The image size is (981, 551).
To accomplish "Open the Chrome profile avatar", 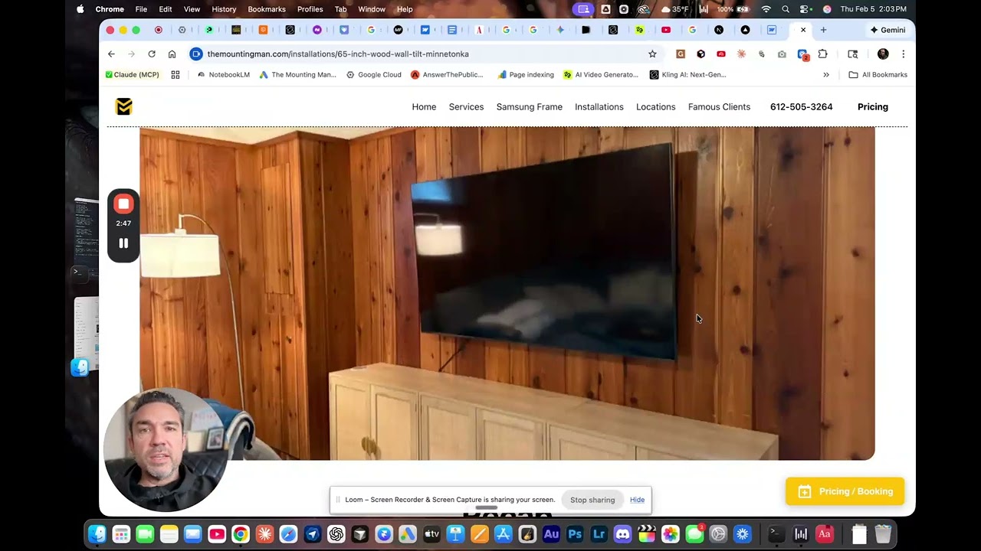I will (883, 54).
